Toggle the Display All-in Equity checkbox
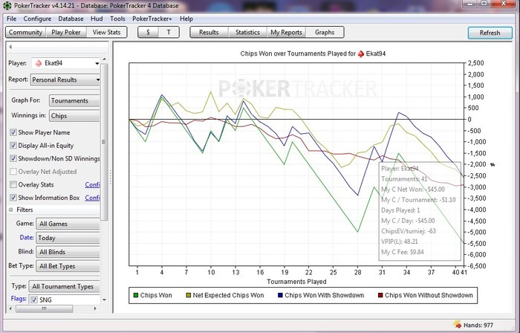 pos(13,145)
